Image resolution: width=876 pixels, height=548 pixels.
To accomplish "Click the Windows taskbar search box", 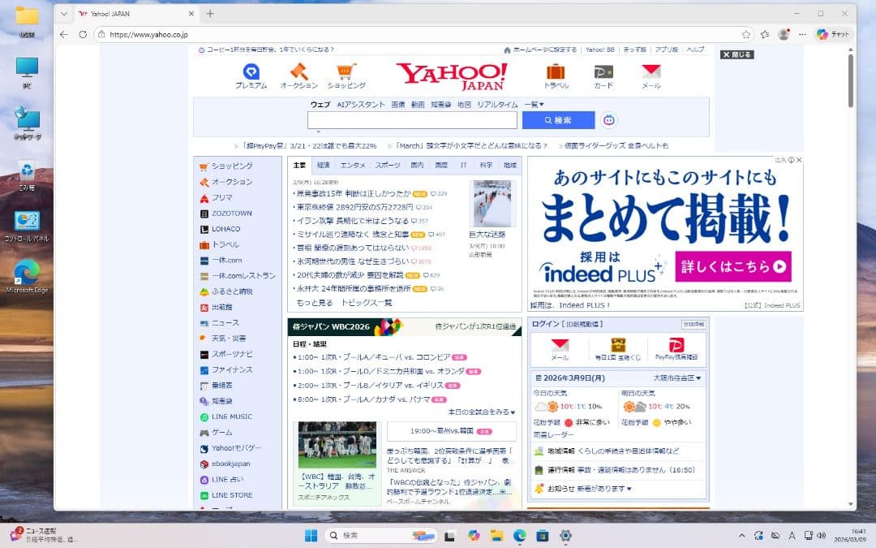I will [381, 536].
